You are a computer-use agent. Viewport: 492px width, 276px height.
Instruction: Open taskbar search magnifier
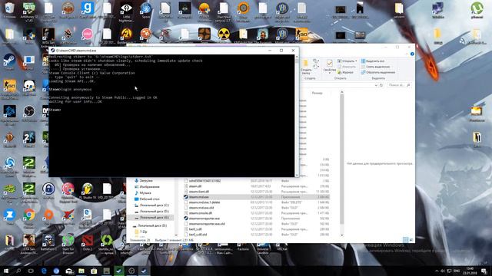point(18,271)
